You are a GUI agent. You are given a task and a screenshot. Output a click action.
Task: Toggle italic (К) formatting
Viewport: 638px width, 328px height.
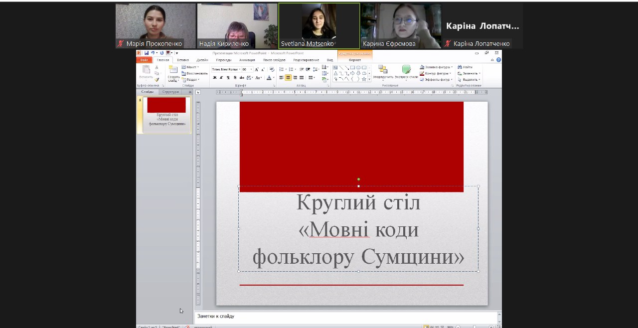pyautogui.click(x=222, y=78)
